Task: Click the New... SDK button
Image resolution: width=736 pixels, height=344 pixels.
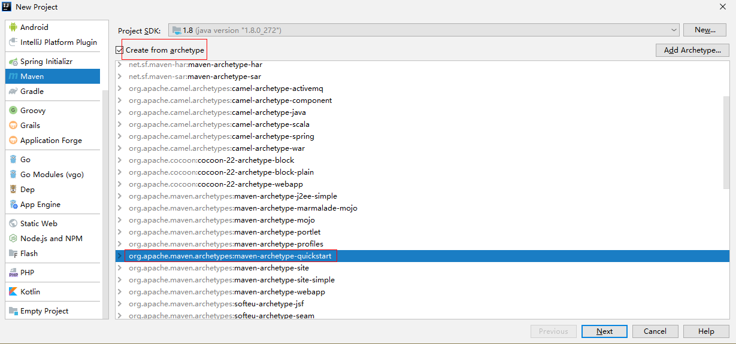Action: pyautogui.click(x=705, y=30)
